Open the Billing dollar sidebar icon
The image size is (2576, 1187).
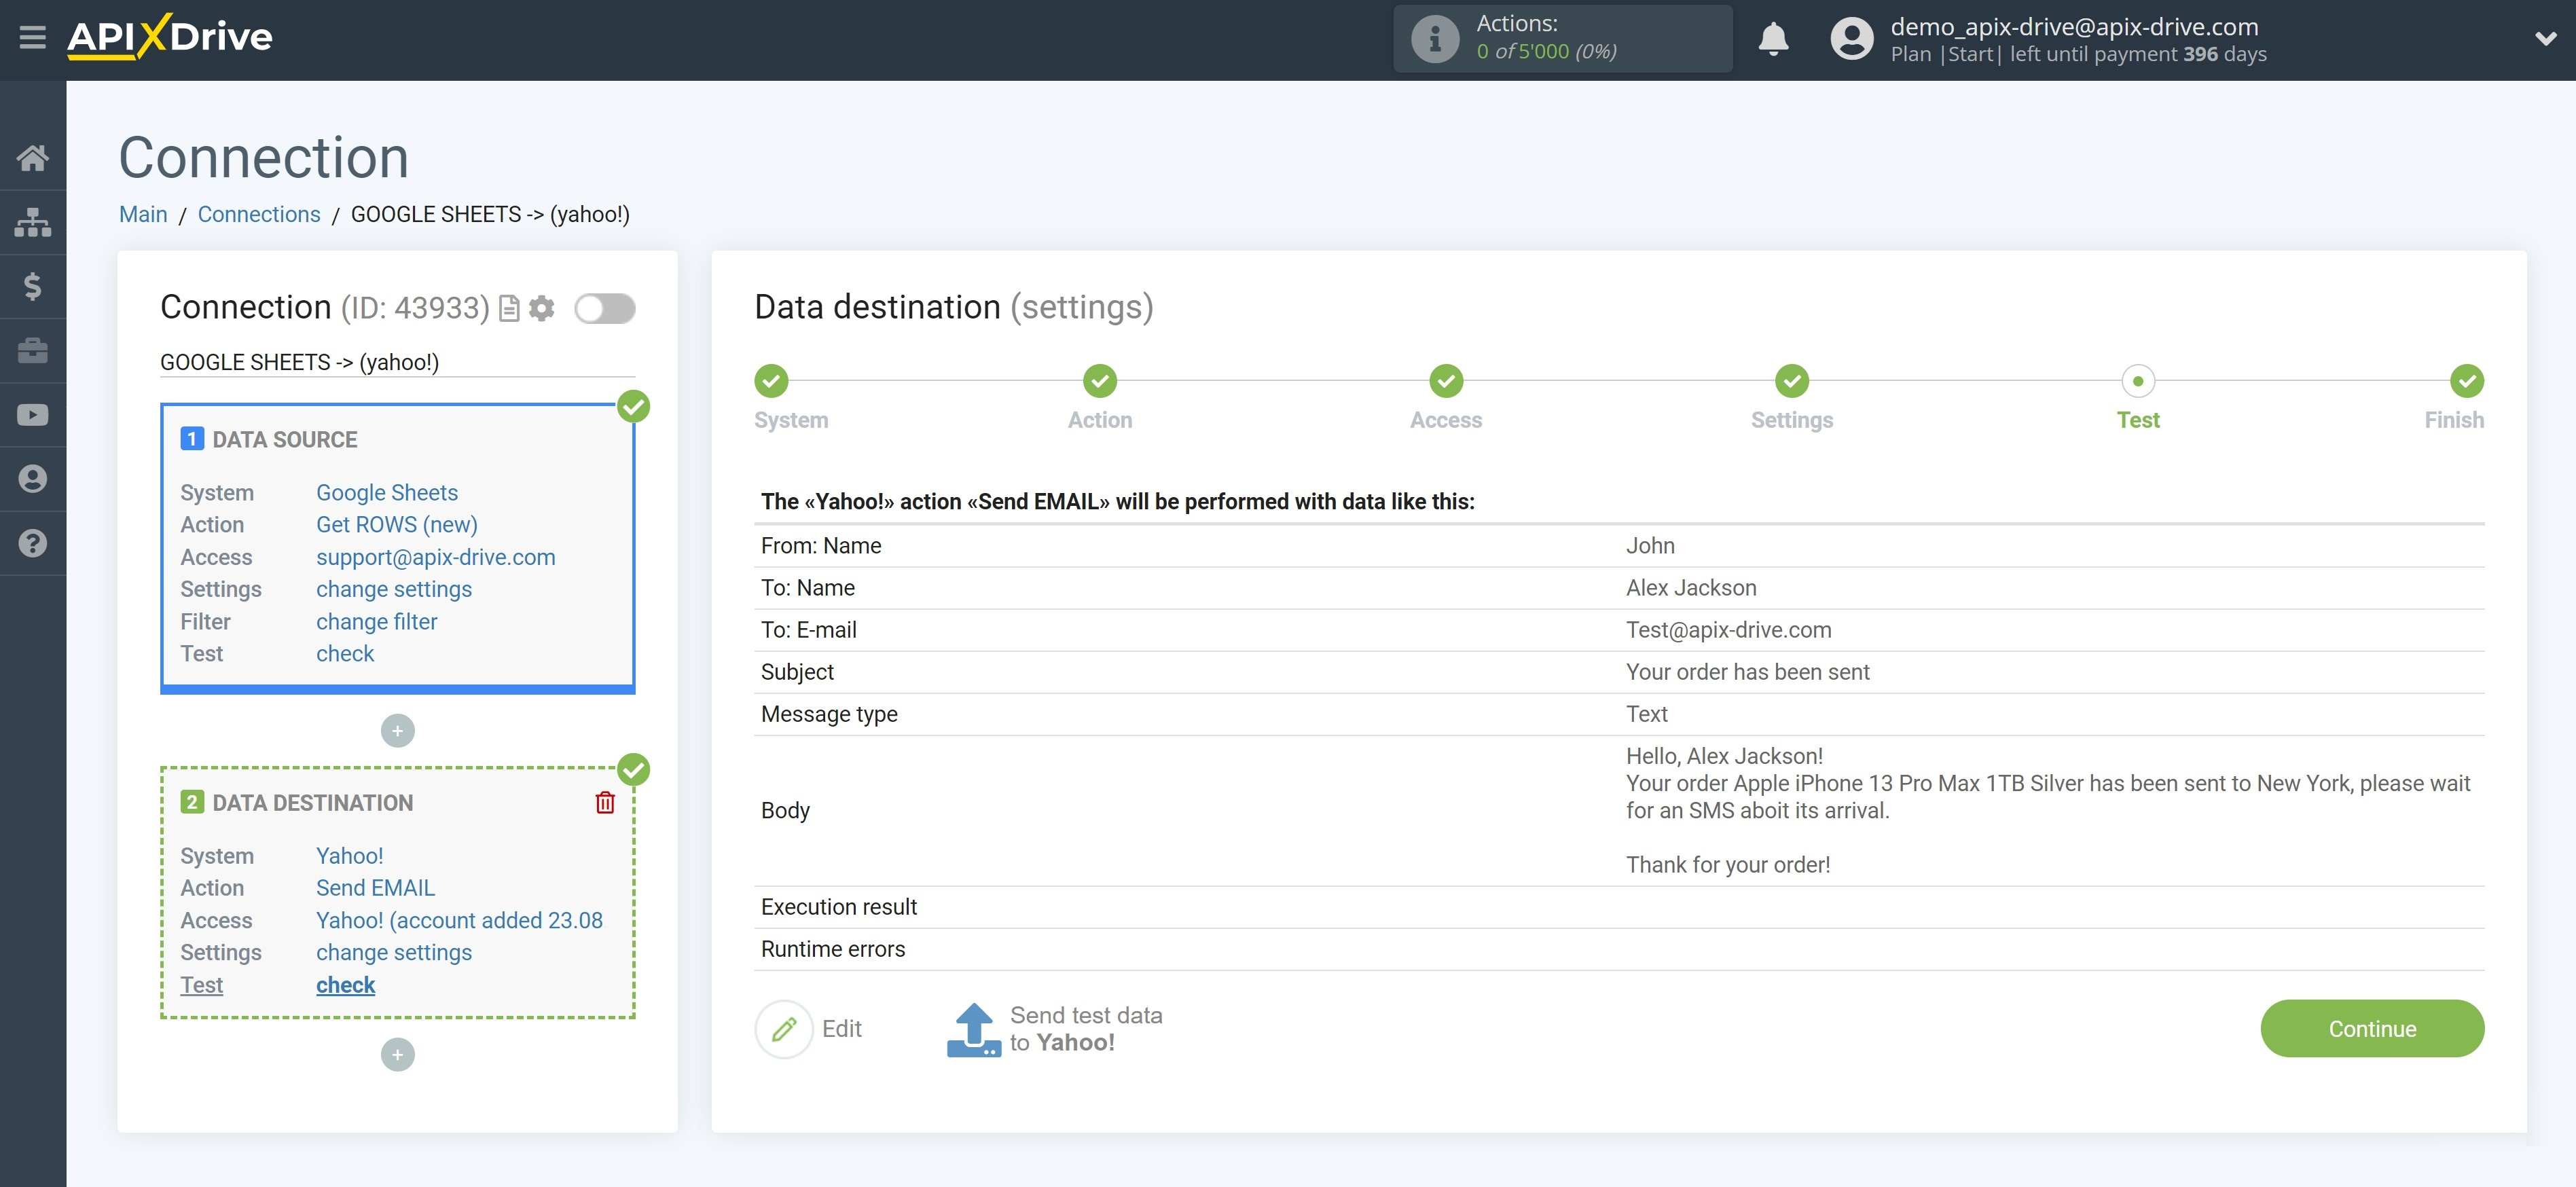(32, 286)
